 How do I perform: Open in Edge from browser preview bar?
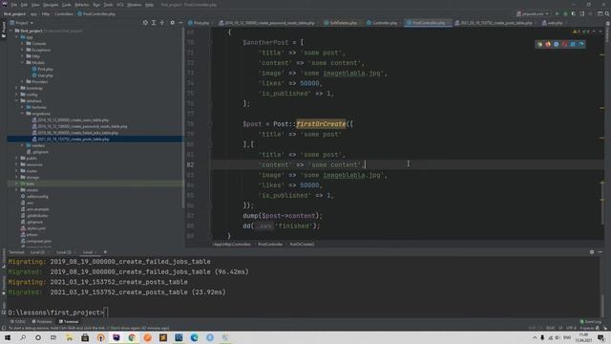click(581, 44)
